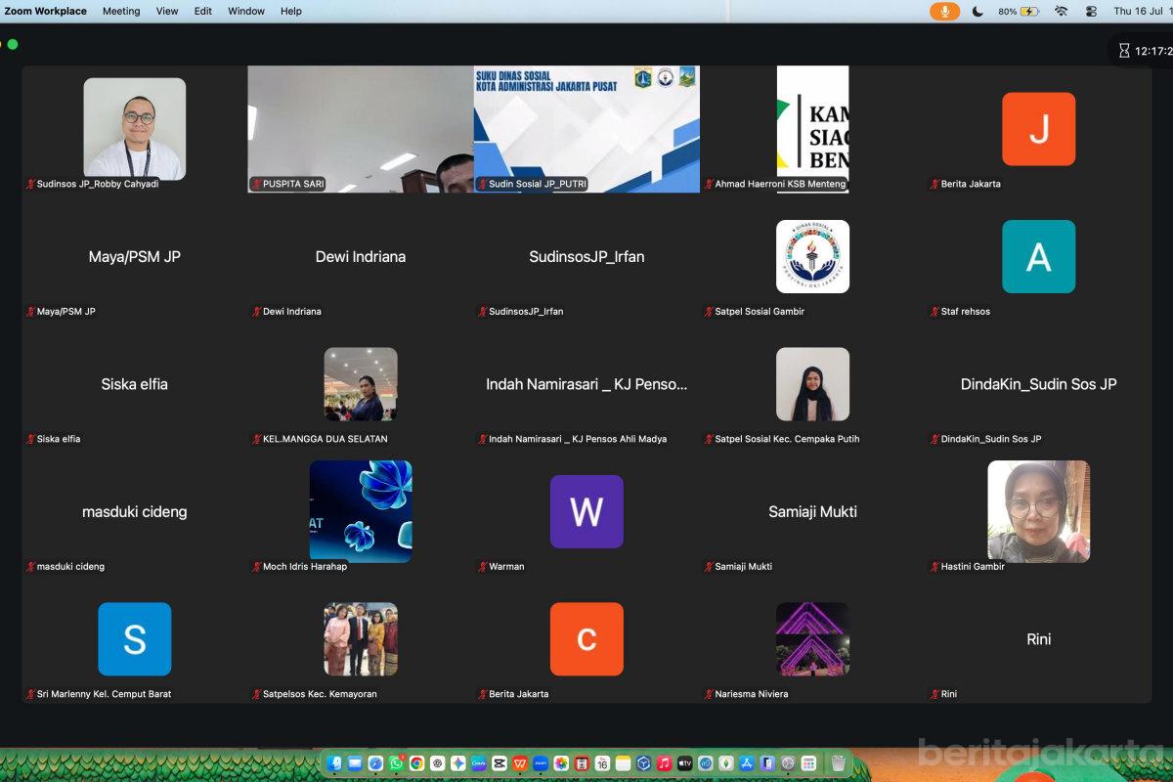The width and height of the screenshot is (1173, 782).
Task: Select Satpelsos Kec. Kemayoran group photo
Action: (361, 639)
